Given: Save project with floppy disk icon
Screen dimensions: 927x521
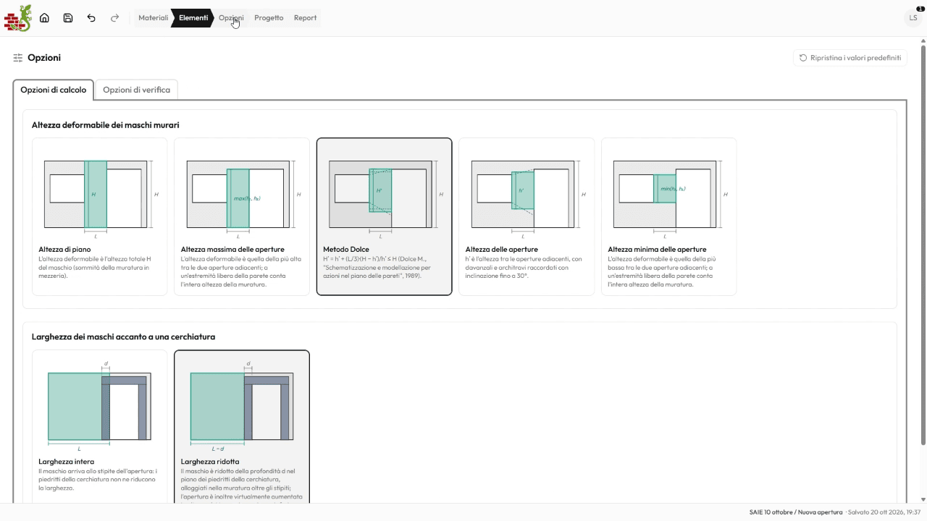Looking at the screenshot, I should tap(68, 18).
